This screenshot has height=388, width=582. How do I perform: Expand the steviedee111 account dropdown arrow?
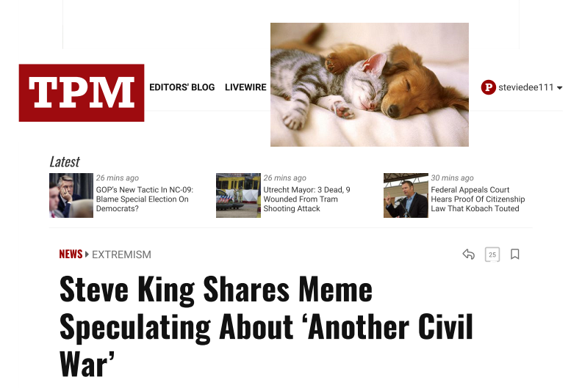pyautogui.click(x=560, y=88)
